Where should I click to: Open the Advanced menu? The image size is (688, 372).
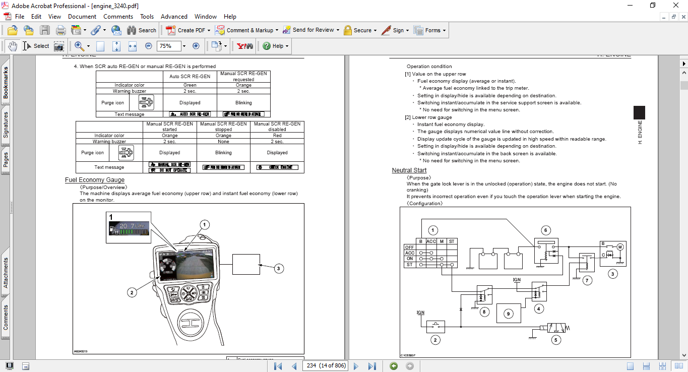pyautogui.click(x=174, y=17)
